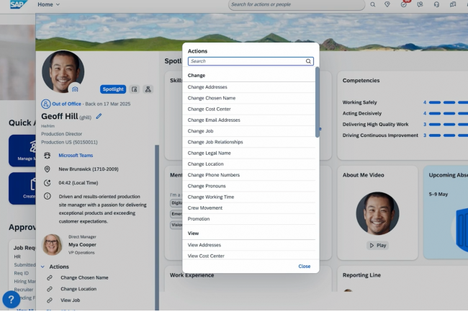Click the top bar search magnifier icon
The width and height of the screenshot is (468, 312).
(372, 5)
